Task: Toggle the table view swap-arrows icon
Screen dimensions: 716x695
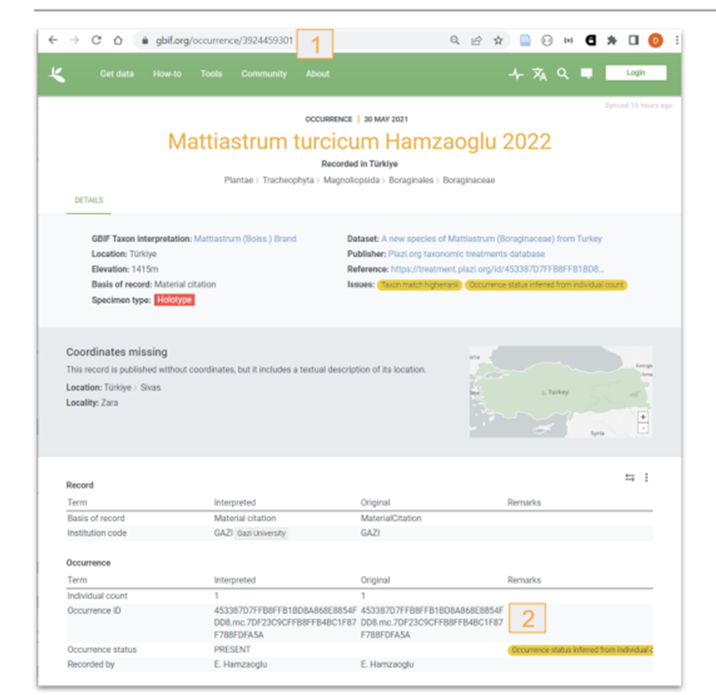Action: [x=629, y=477]
